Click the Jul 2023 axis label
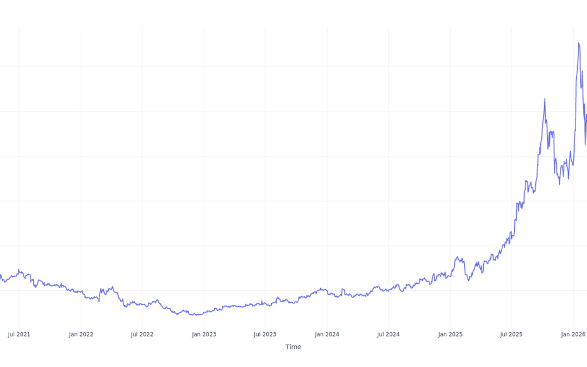 [265, 334]
